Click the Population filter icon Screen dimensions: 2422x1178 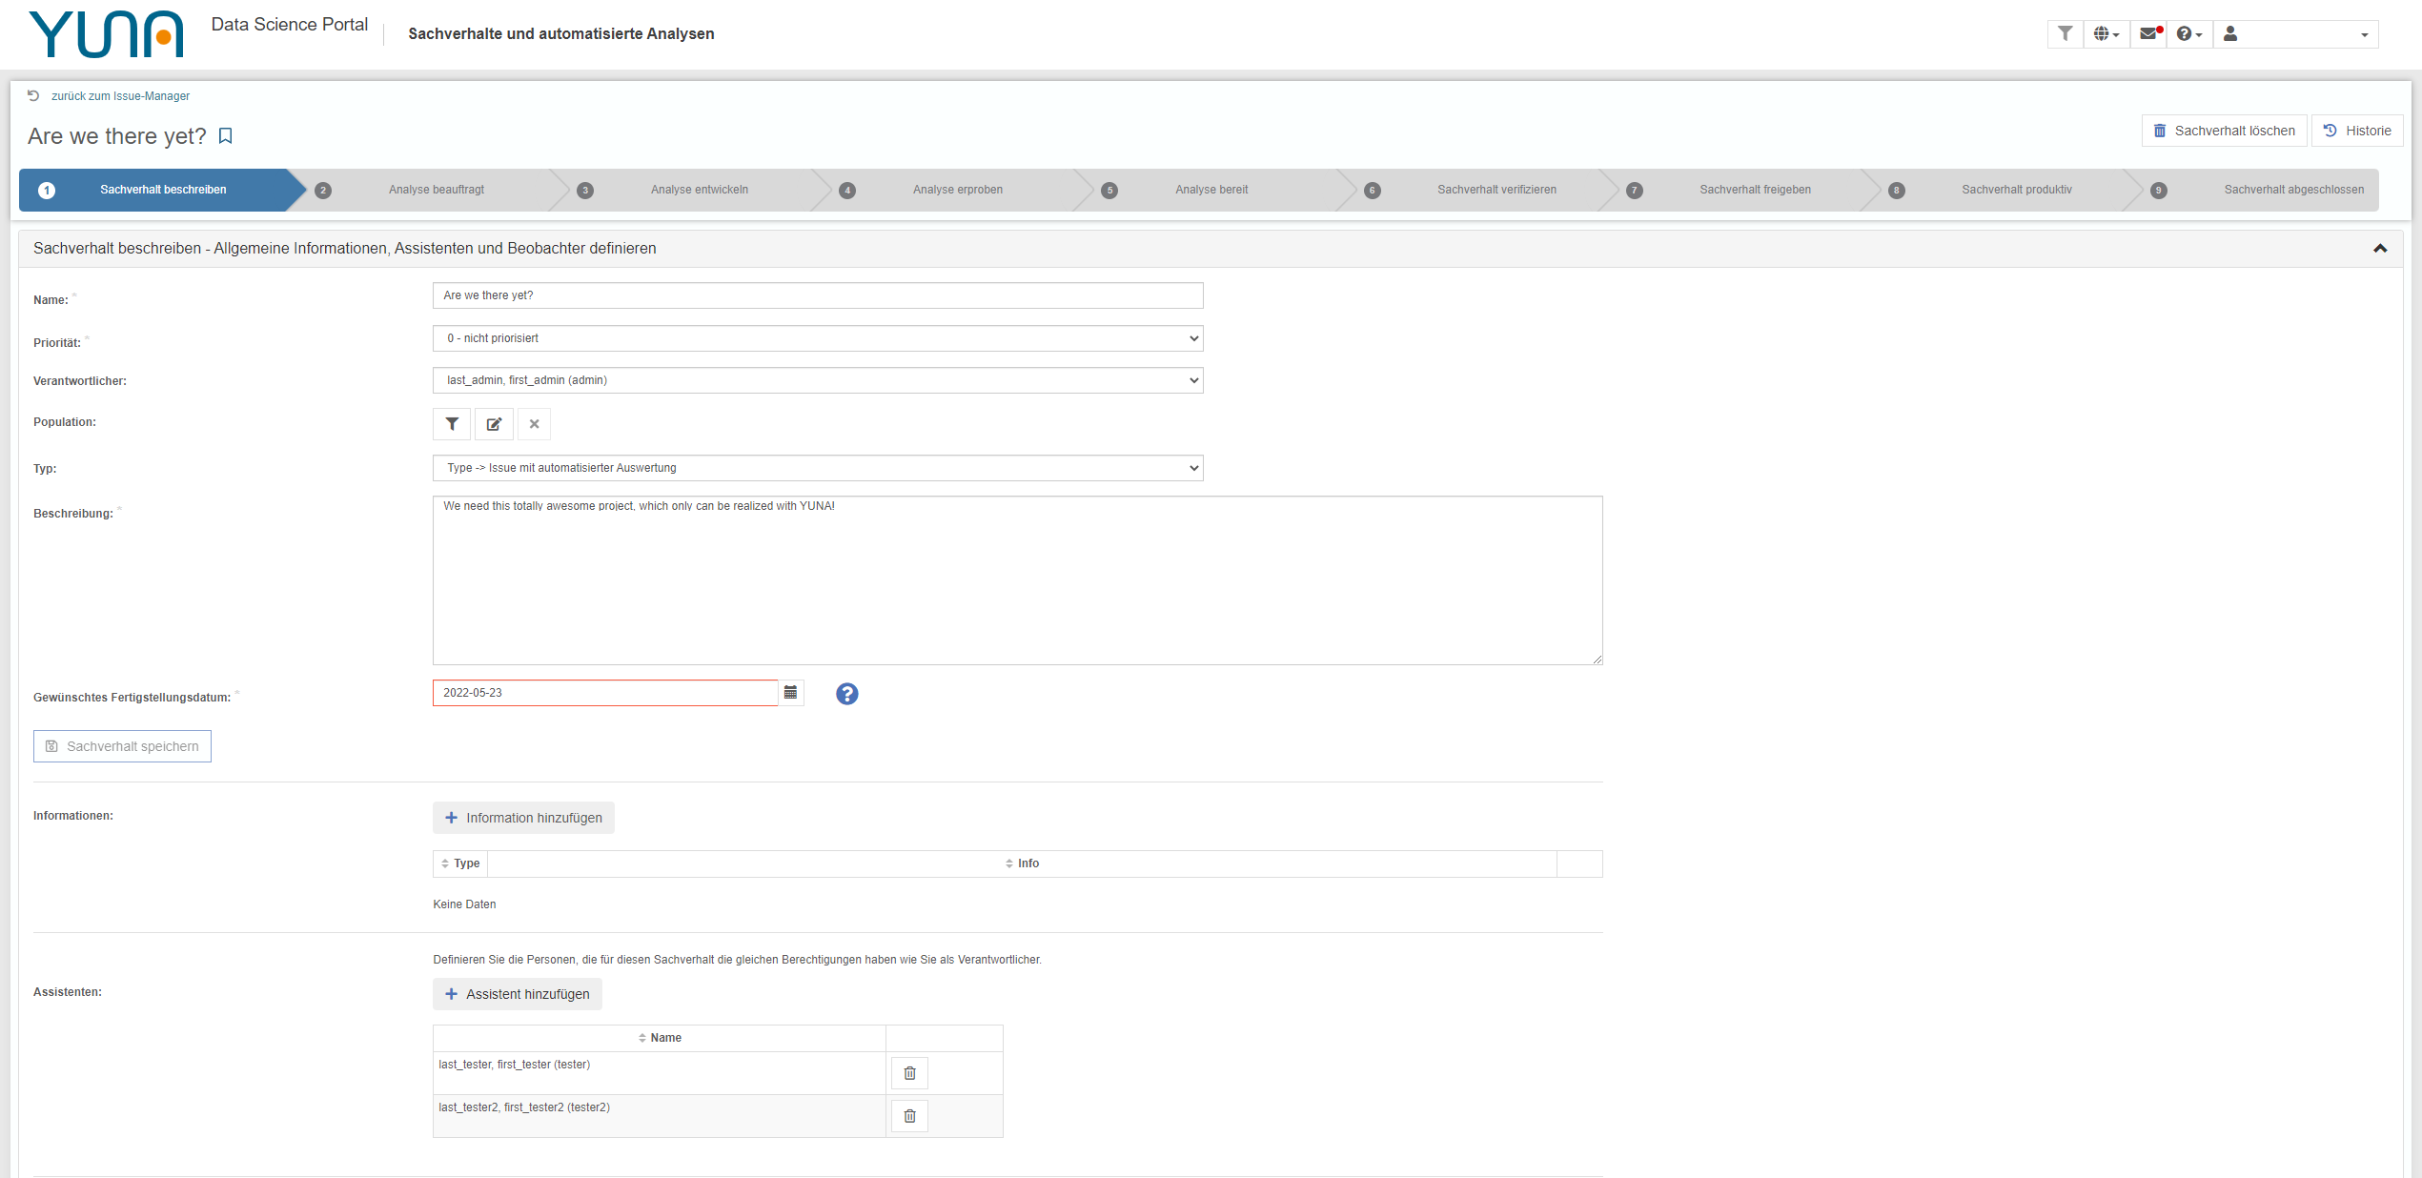pyautogui.click(x=452, y=424)
